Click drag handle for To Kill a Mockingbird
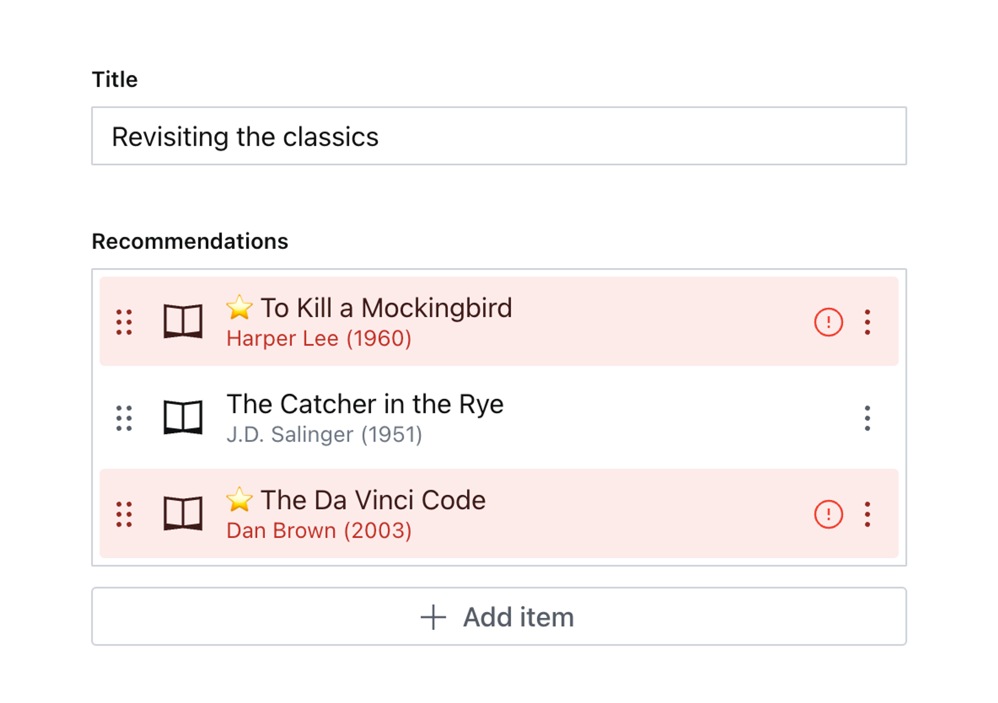Image resolution: width=998 pixels, height=703 pixels. [x=124, y=322]
